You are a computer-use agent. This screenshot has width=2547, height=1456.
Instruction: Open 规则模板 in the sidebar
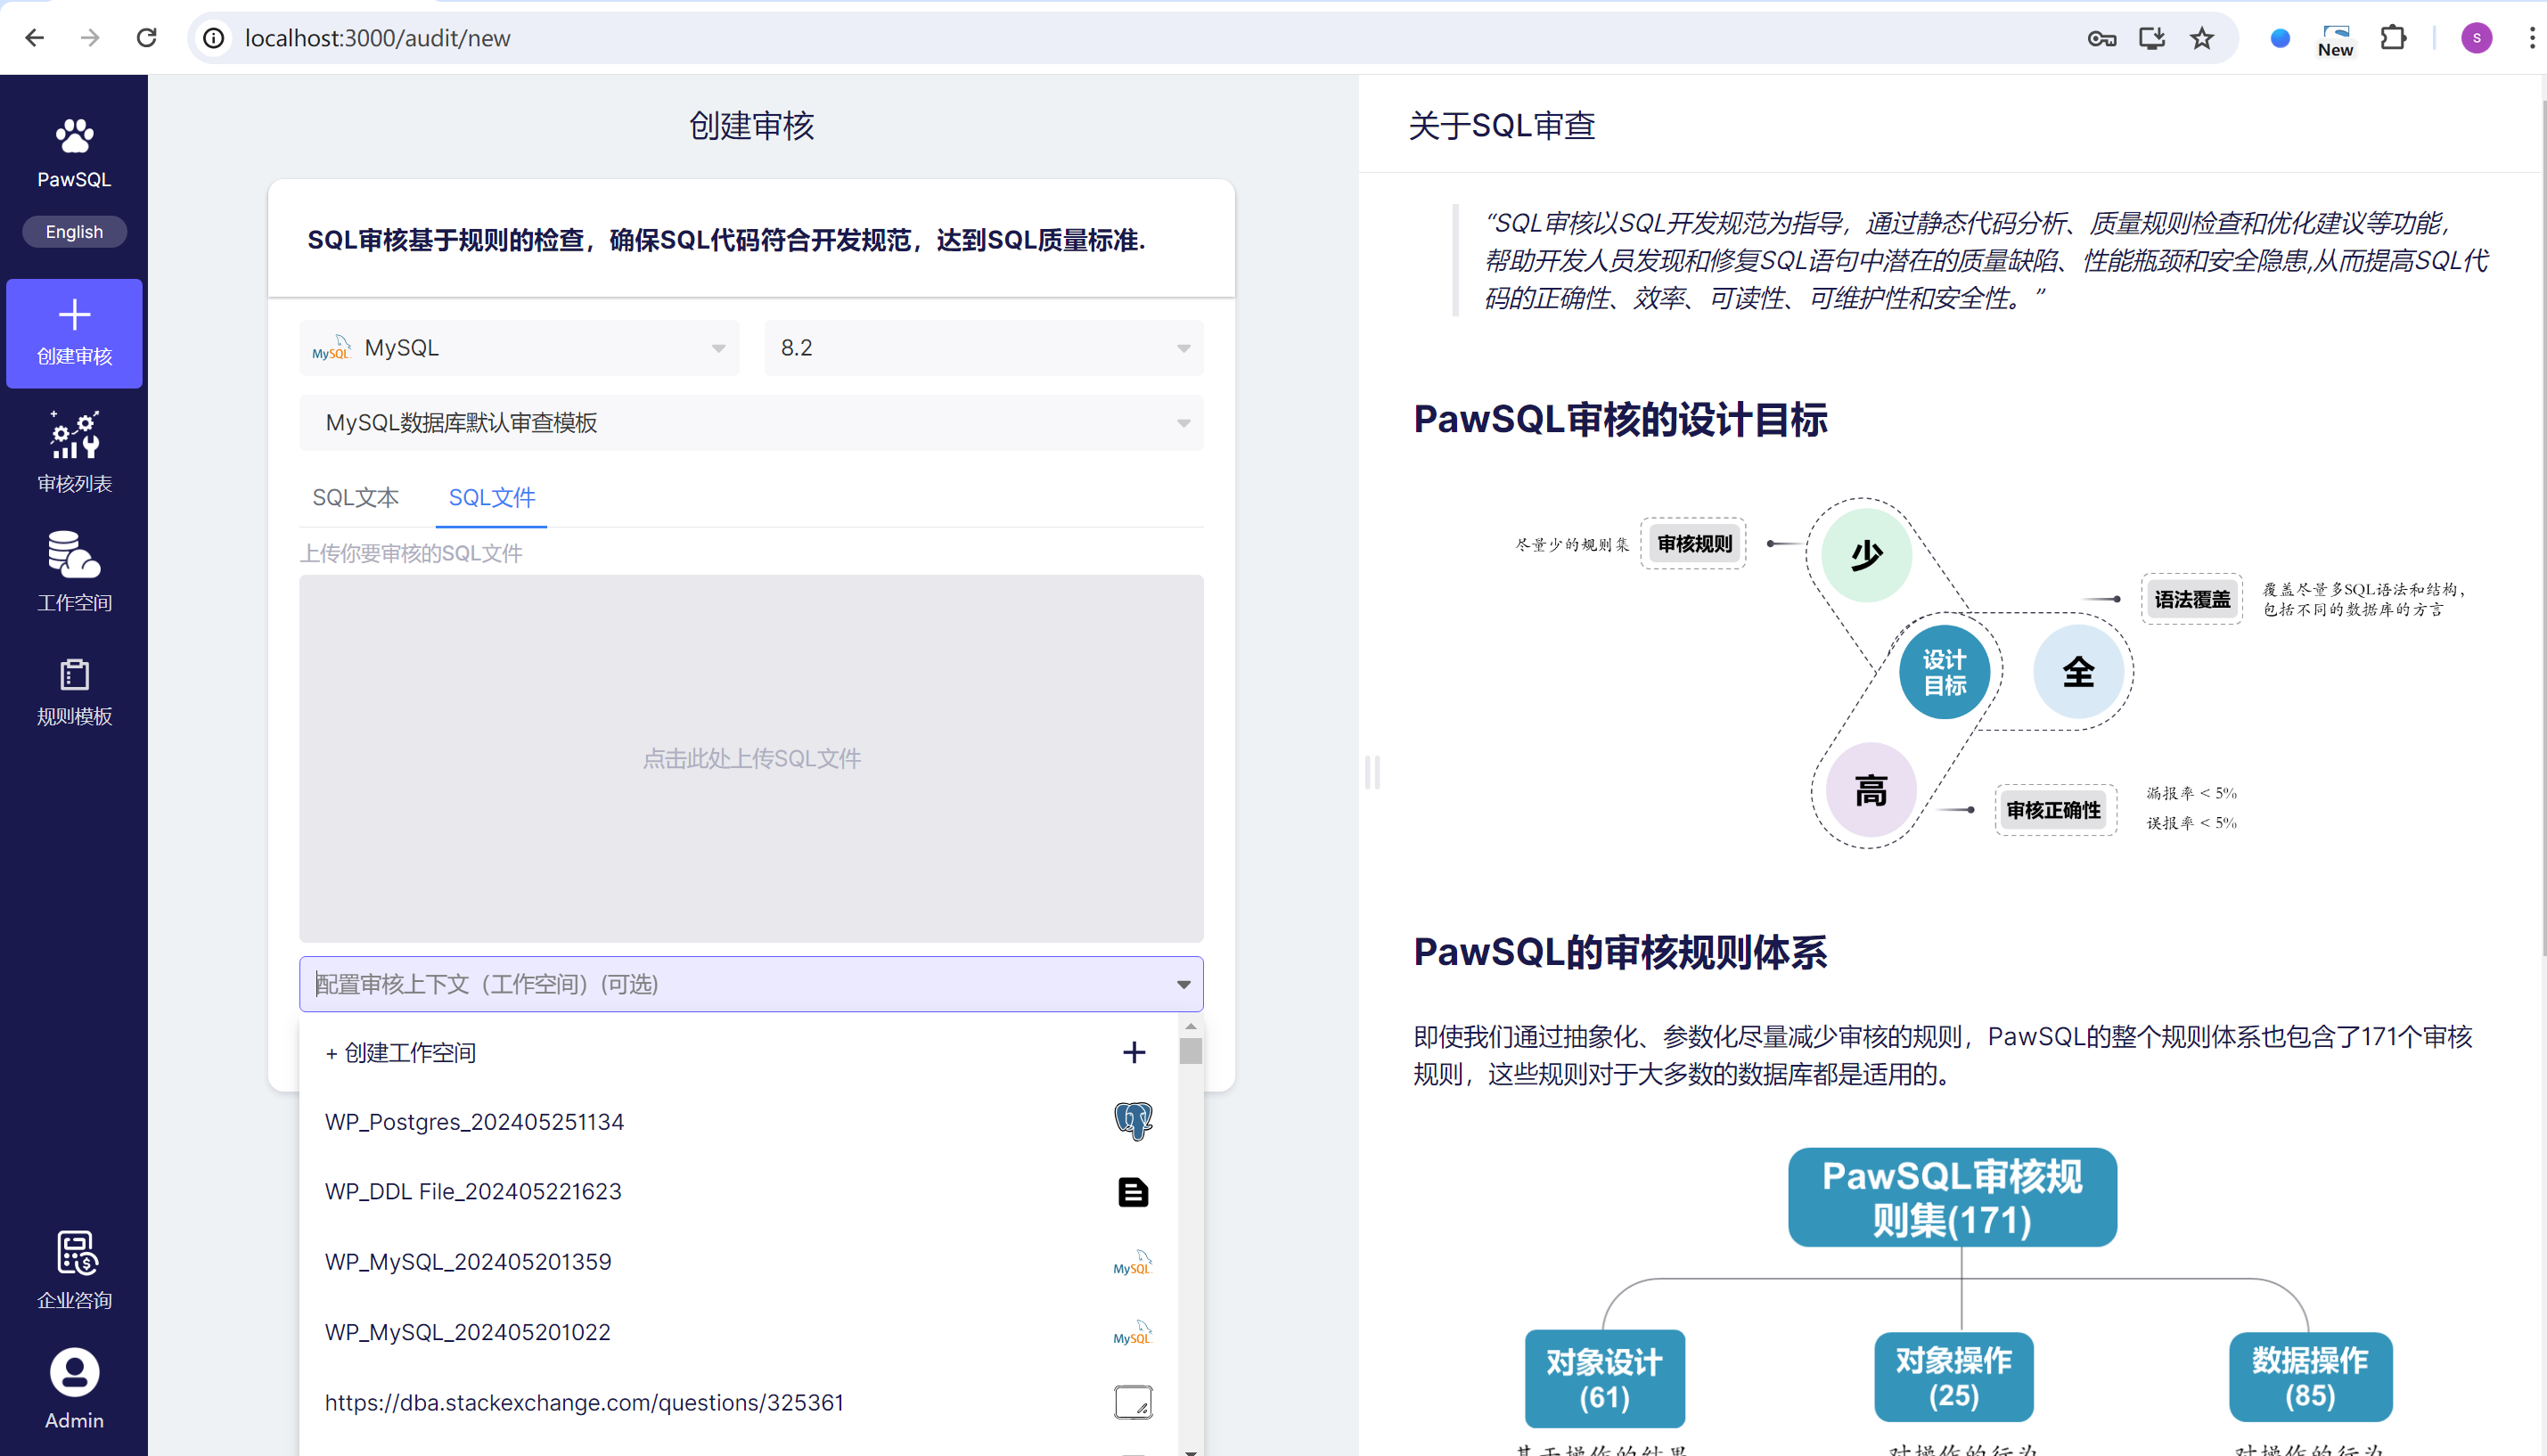click(x=74, y=692)
